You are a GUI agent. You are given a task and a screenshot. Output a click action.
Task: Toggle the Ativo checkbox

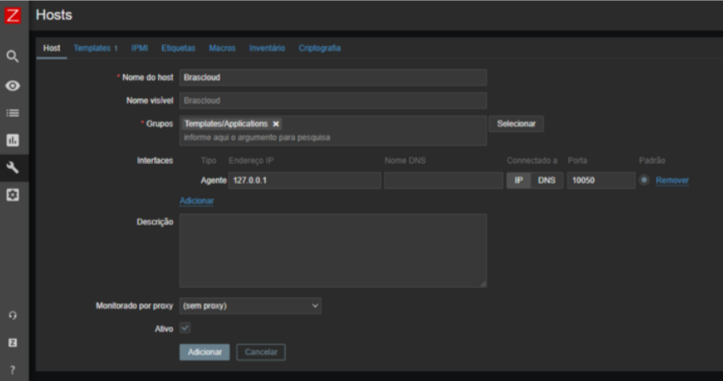point(185,328)
